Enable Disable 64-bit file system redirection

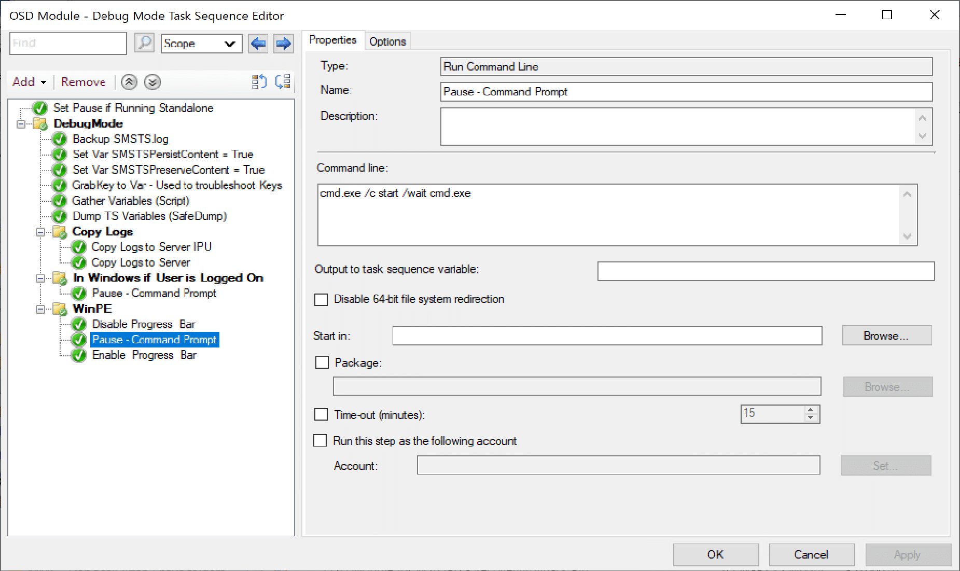322,300
